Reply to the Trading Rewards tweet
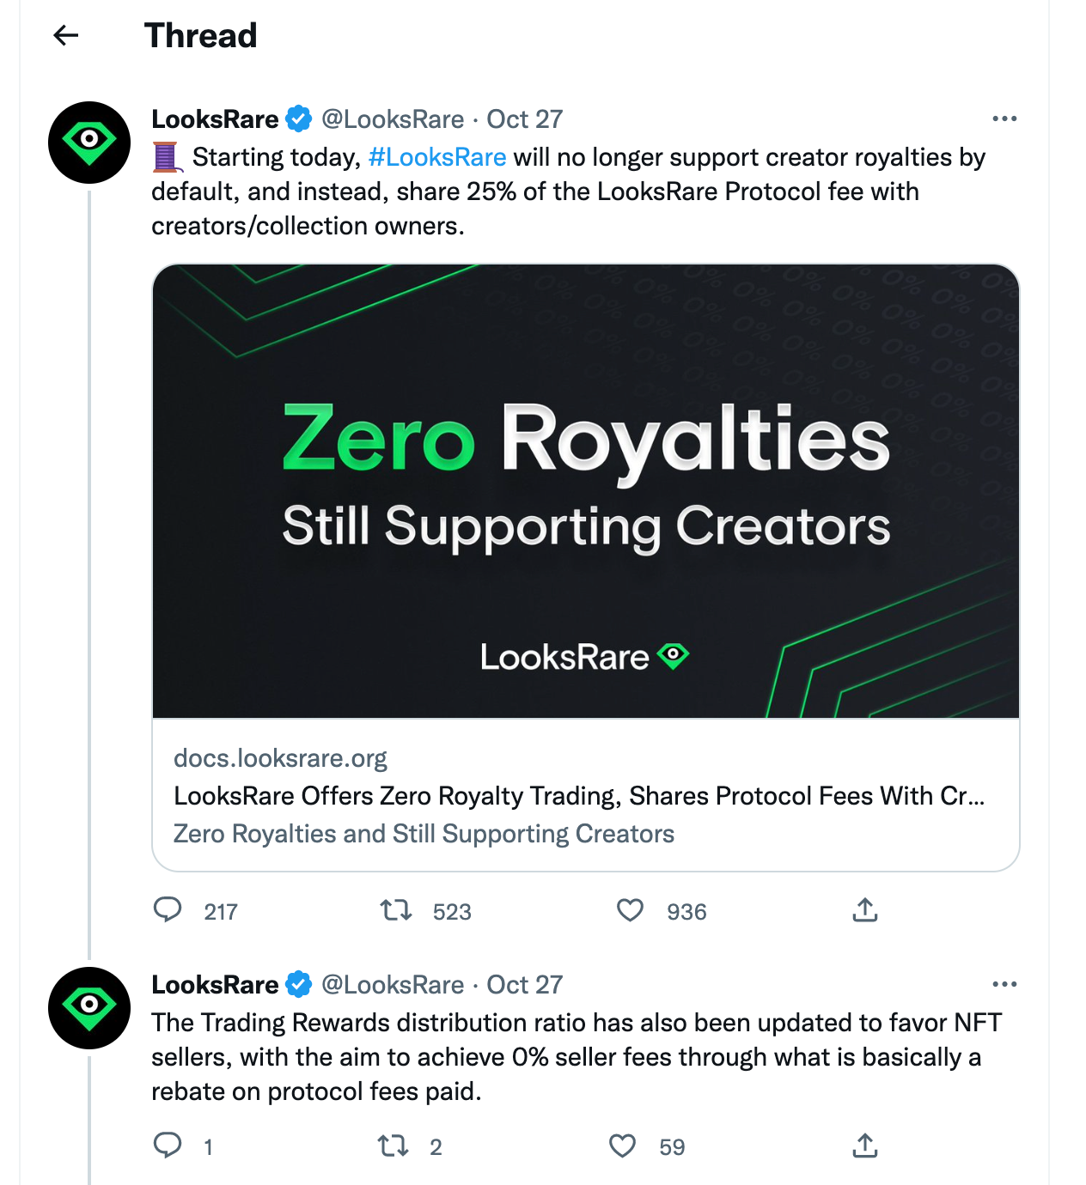The width and height of the screenshot is (1086, 1185). (168, 1145)
